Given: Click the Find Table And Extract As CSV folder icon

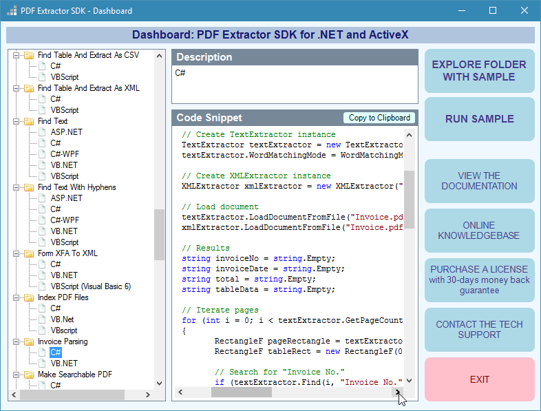Looking at the screenshot, I should [x=29, y=55].
